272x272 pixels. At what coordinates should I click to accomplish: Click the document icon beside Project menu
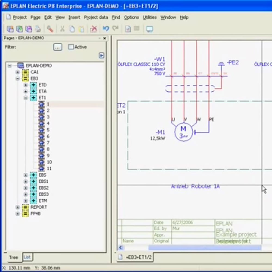coord(8,17)
